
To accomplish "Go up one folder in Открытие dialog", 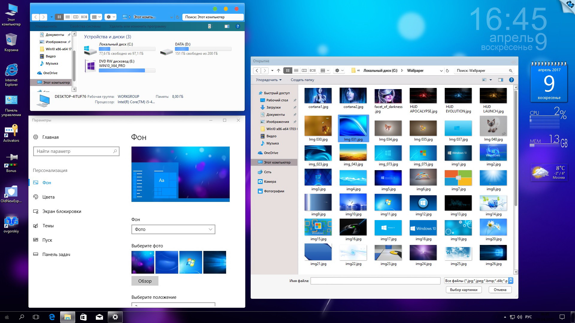I will 279,71.
